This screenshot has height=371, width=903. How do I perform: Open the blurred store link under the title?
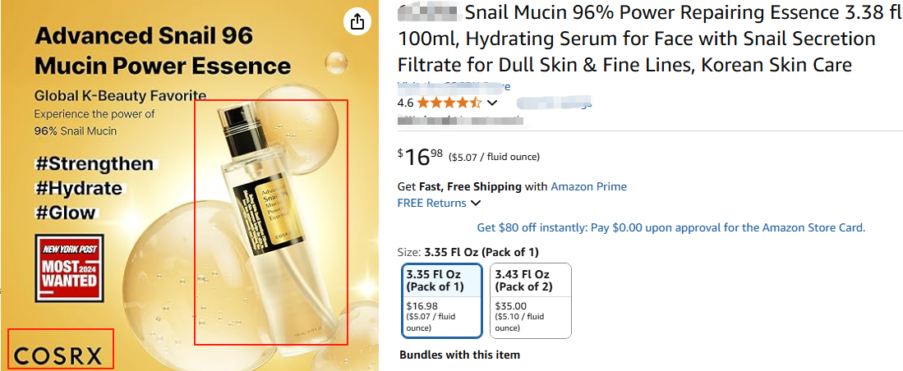click(x=454, y=86)
